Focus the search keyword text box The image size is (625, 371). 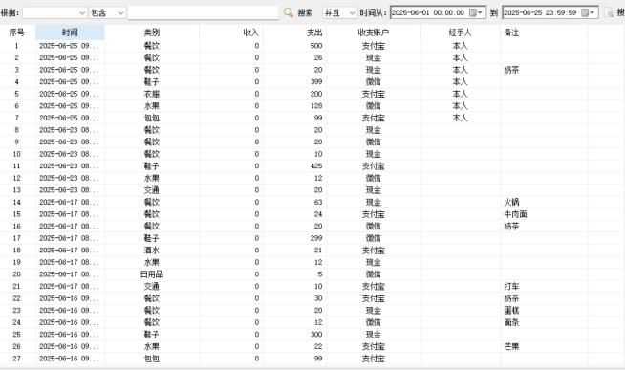(x=204, y=13)
